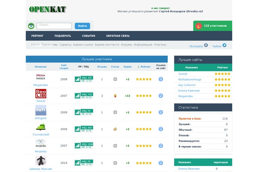This screenshot has height=172, width=258.
Task: Click Сосновский green PR/ТИЦ chart icon
Action: tap(77, 129)
